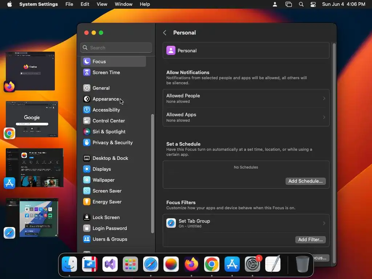The width and height of the screenshot is (372, 279).
Task: Open Control Center sidebar icon
Action: click(87, 121)
